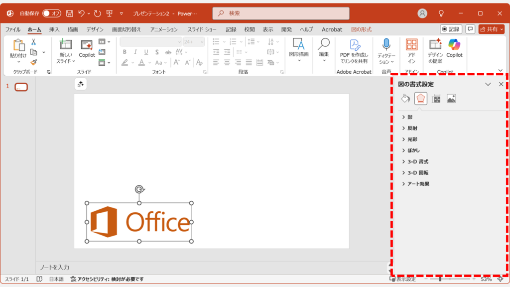Click PDF を作成してリンクを共有

[354, 51]
